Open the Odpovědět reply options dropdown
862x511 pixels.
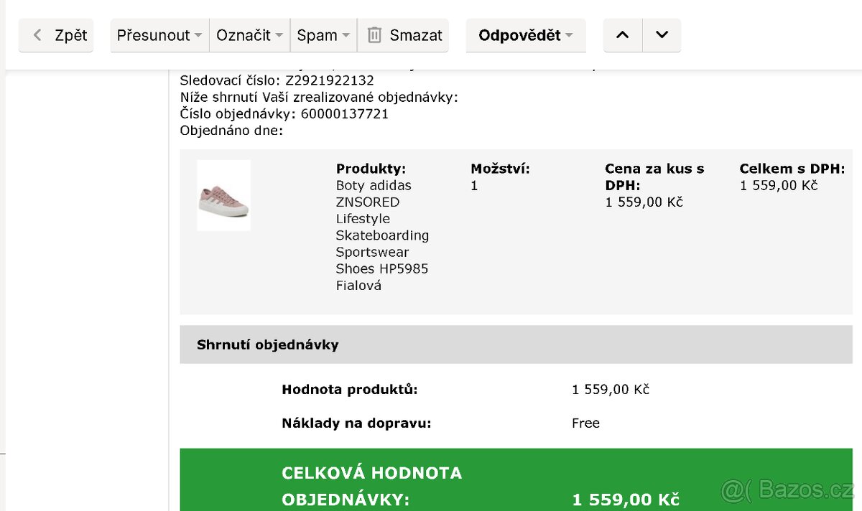568,34
